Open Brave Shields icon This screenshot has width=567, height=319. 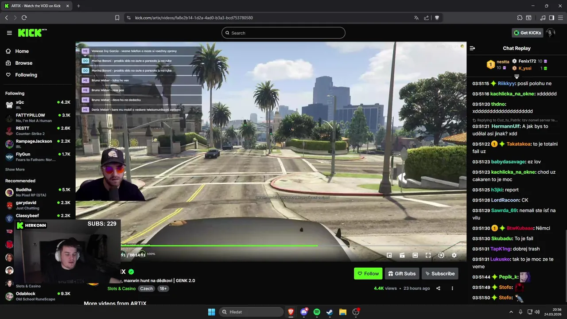coord(437,18)
